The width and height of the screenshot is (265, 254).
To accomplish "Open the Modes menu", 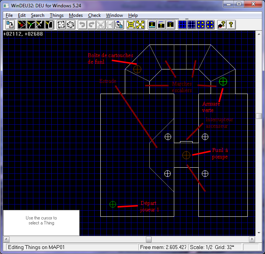I will (76, 15).
